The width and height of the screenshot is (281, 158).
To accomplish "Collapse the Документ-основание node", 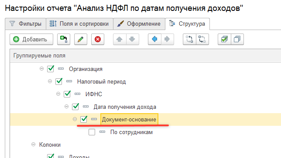I will point(75,119).
